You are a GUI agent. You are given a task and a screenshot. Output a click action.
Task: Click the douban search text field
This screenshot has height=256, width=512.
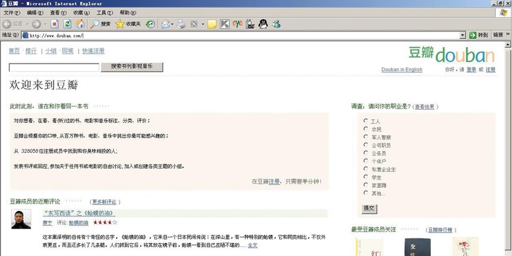(x=54, y=68)
